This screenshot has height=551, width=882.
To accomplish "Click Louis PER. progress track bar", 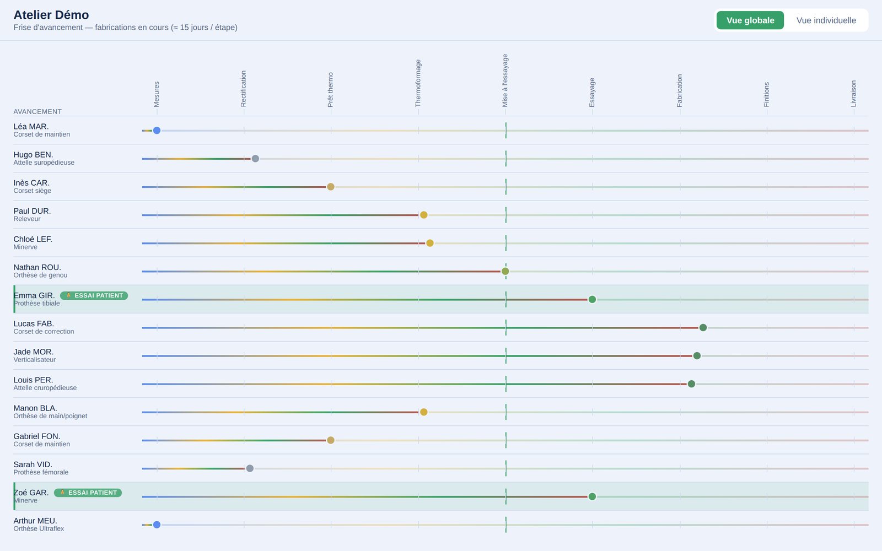I will [x=505, y=384].
